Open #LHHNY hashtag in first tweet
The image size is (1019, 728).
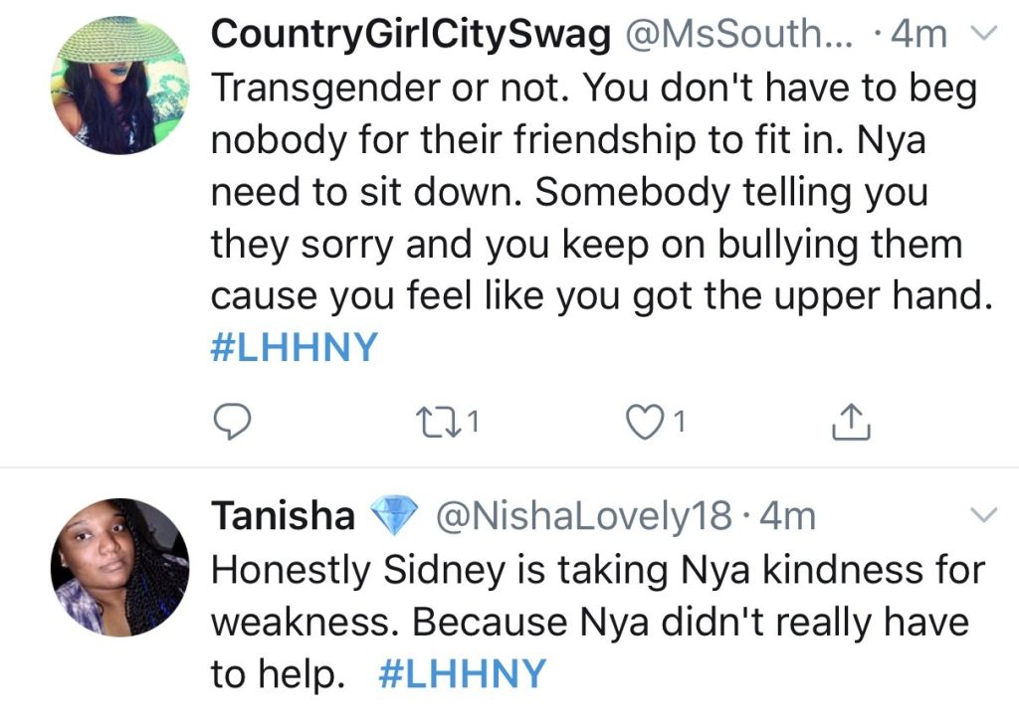click(x=295, y=347)
